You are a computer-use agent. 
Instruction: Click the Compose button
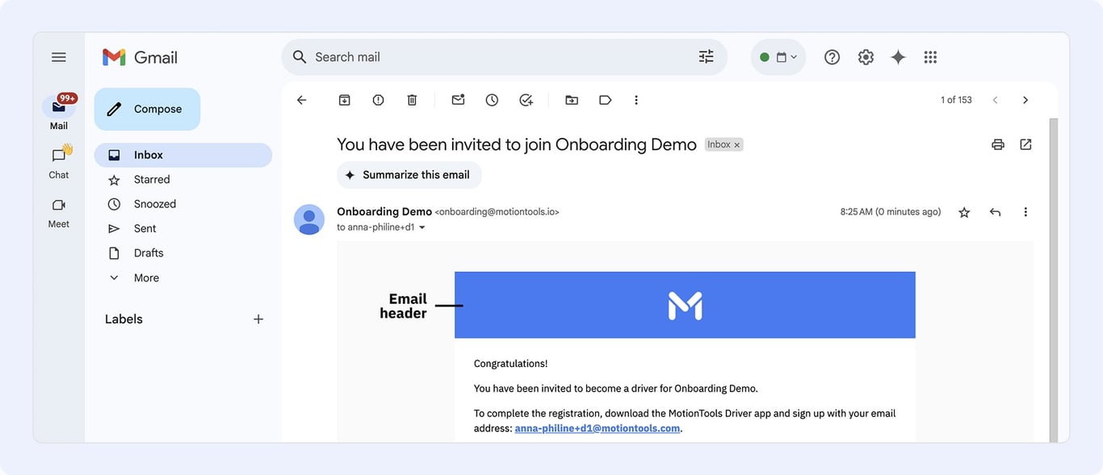[x=147, y=109]
